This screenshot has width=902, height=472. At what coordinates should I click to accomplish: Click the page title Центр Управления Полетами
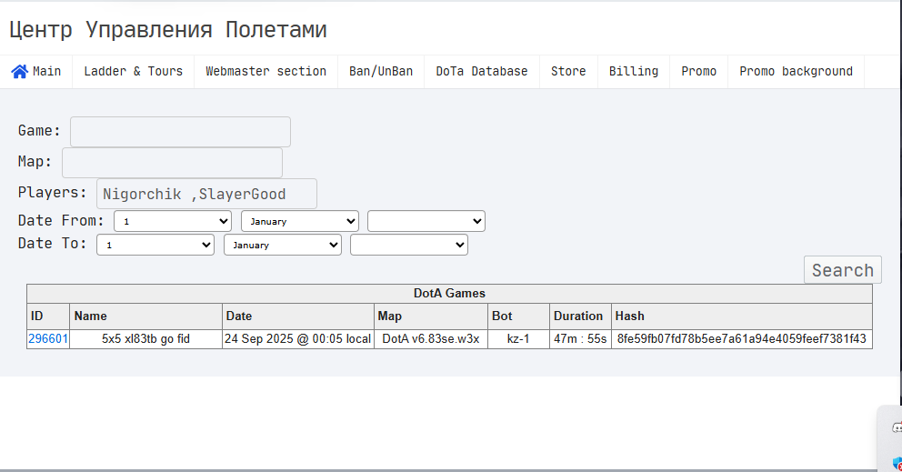point(168,29)
